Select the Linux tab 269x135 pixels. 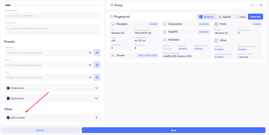coord(241,17)
